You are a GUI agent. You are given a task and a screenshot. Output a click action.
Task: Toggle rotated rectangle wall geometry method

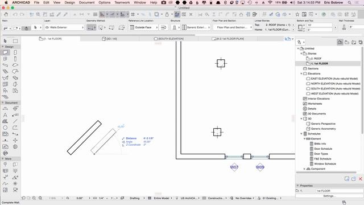tap(121, 27)
